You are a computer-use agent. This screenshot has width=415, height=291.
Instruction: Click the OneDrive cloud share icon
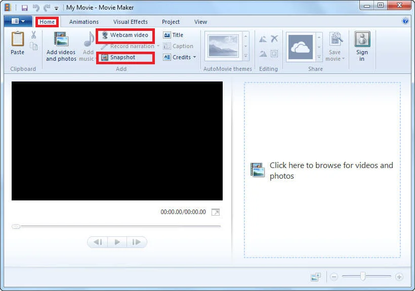pos(301,47)
